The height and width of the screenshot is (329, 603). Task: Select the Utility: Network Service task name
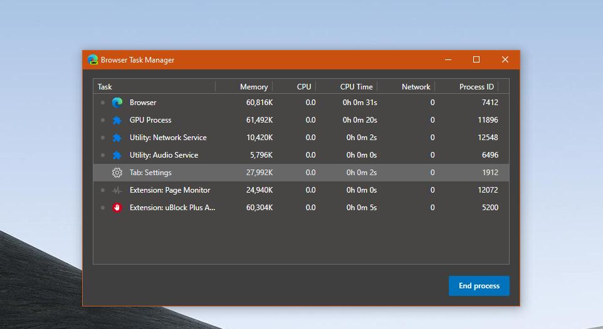point(168,138)
